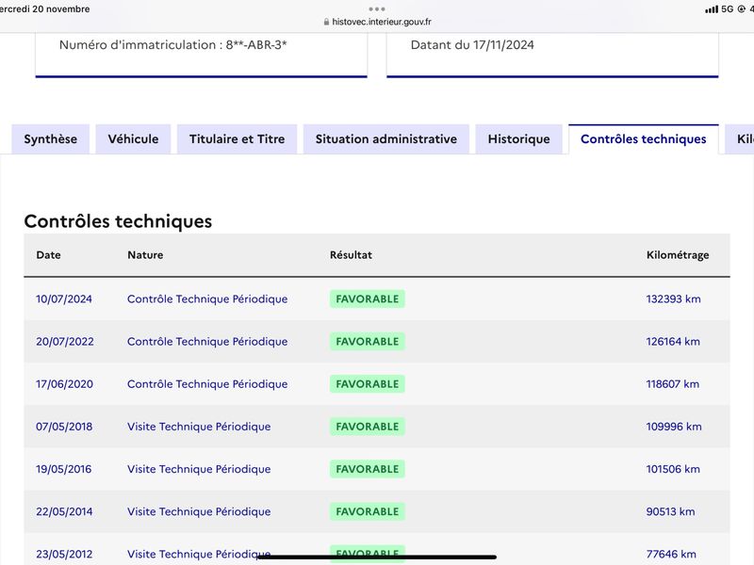The width and height of the screenshot is (754, 565).
Task: Click FAVORABLE badge in the 19/05/2016 row
Action: pyautogui.click(x=368, y=469)
